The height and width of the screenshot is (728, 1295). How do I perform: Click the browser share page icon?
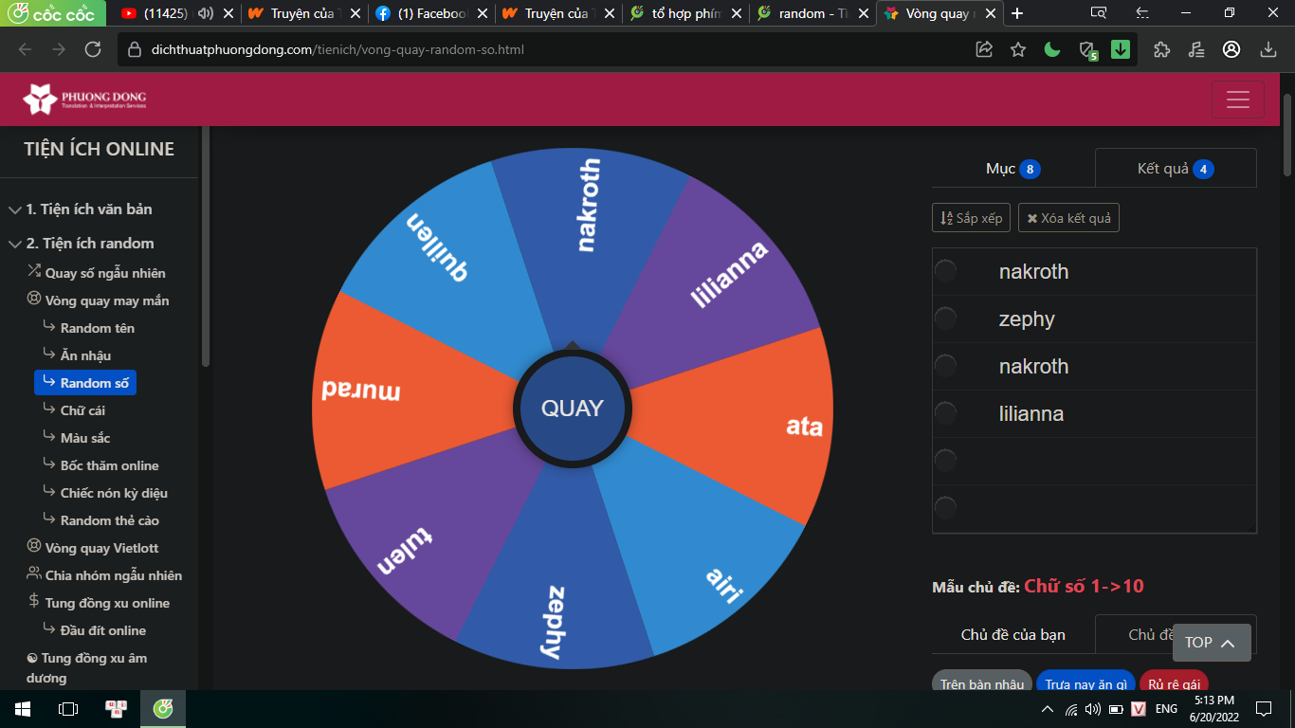pos(984,49)
